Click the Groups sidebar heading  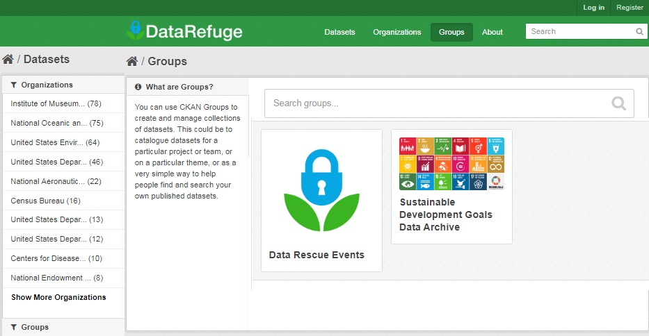pyautogui.click(x=35, y=327)
